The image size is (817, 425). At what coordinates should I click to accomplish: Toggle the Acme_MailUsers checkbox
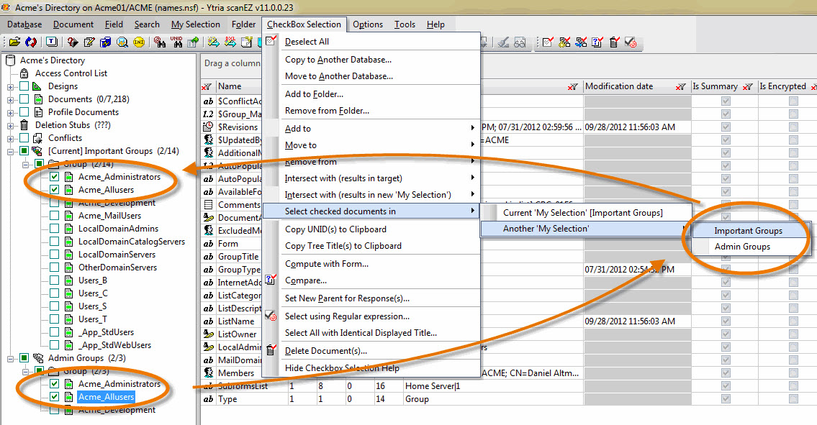click(55, 216)
